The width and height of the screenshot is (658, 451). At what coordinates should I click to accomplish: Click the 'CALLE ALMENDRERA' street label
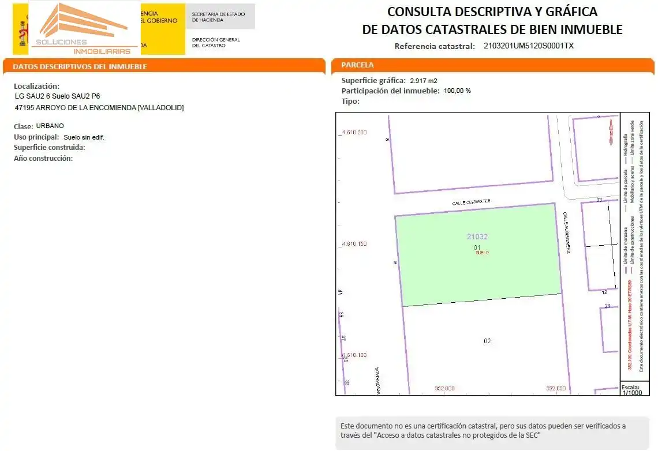click(x=567, y=232)
